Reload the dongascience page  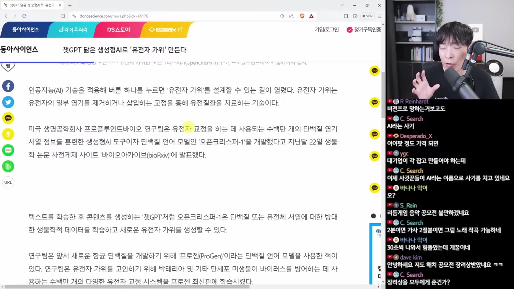coord(24,16)
